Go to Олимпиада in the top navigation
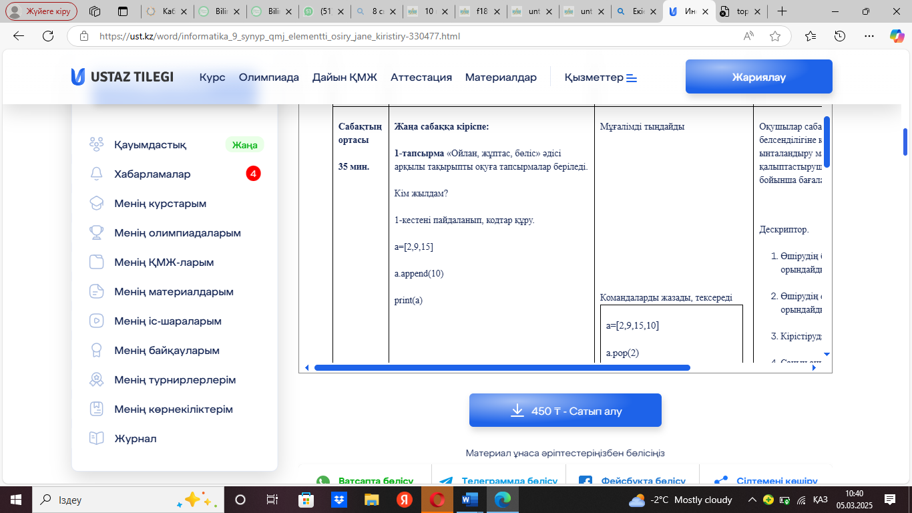Screen dimensions: 912x513 (x=269, y=77)
